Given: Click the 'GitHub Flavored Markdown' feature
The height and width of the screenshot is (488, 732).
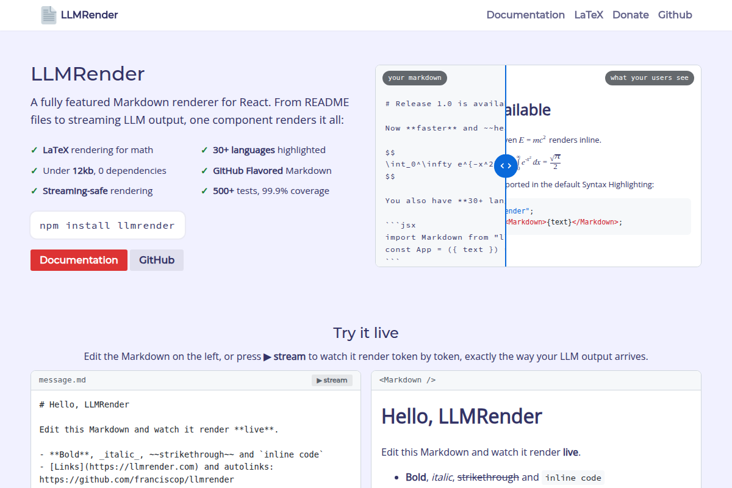Looking at the screenshot, I should pyautogui.click(x=272, y=171).
